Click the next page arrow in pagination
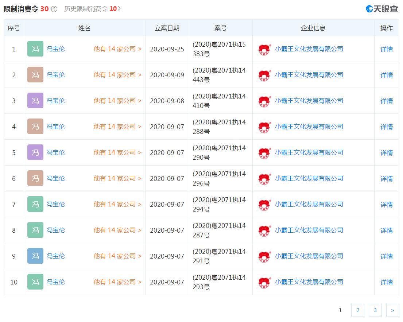Image resolution: width=403 pixels, height=322 pixels. (393, 310)
